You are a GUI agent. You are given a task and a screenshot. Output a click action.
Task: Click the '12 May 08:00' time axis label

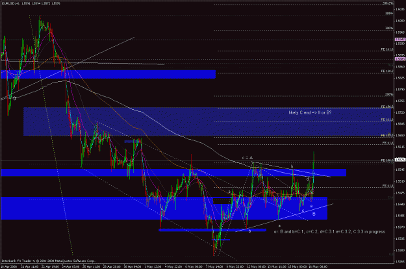click(256, 266)
